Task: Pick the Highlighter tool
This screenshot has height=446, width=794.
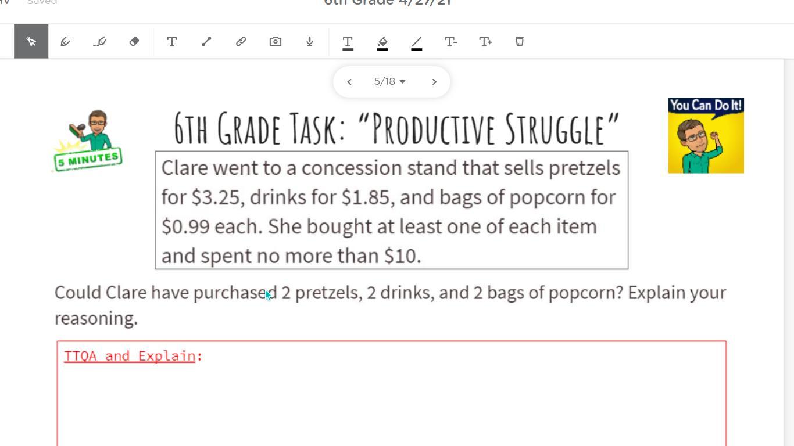Action: coord(100,41)
